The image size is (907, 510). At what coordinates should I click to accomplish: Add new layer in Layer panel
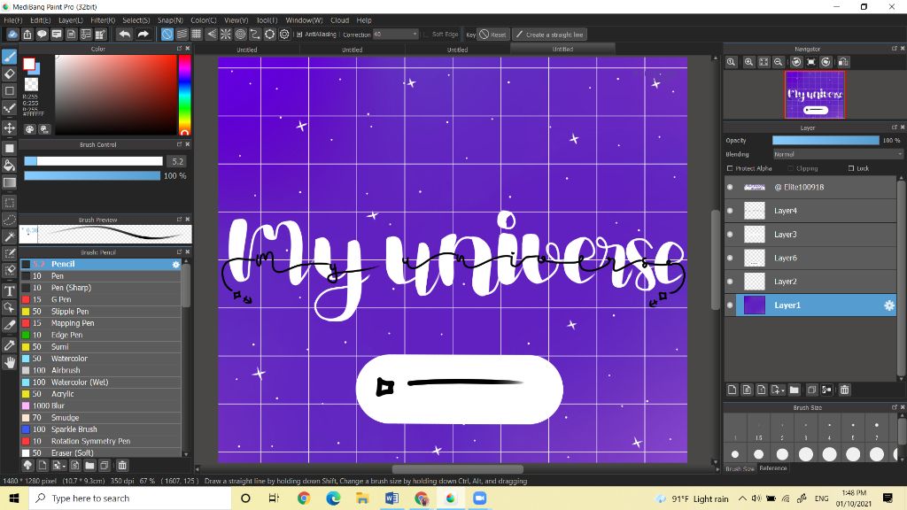click(733, 390)
